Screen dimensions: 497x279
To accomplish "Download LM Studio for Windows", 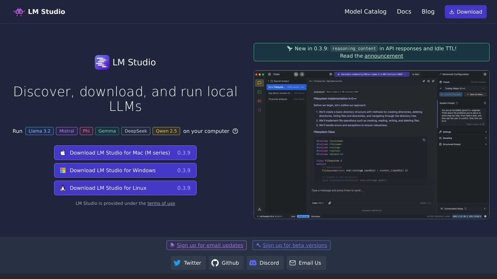I will point(125,170).
